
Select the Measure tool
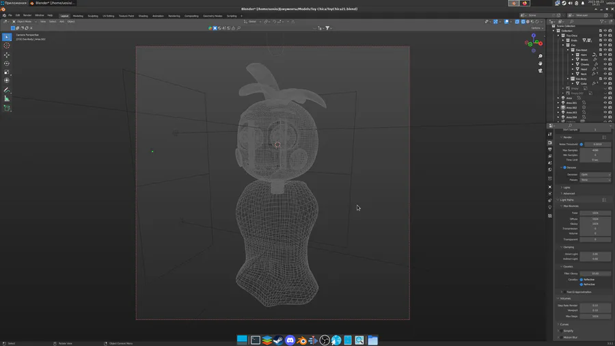point(7,98)
